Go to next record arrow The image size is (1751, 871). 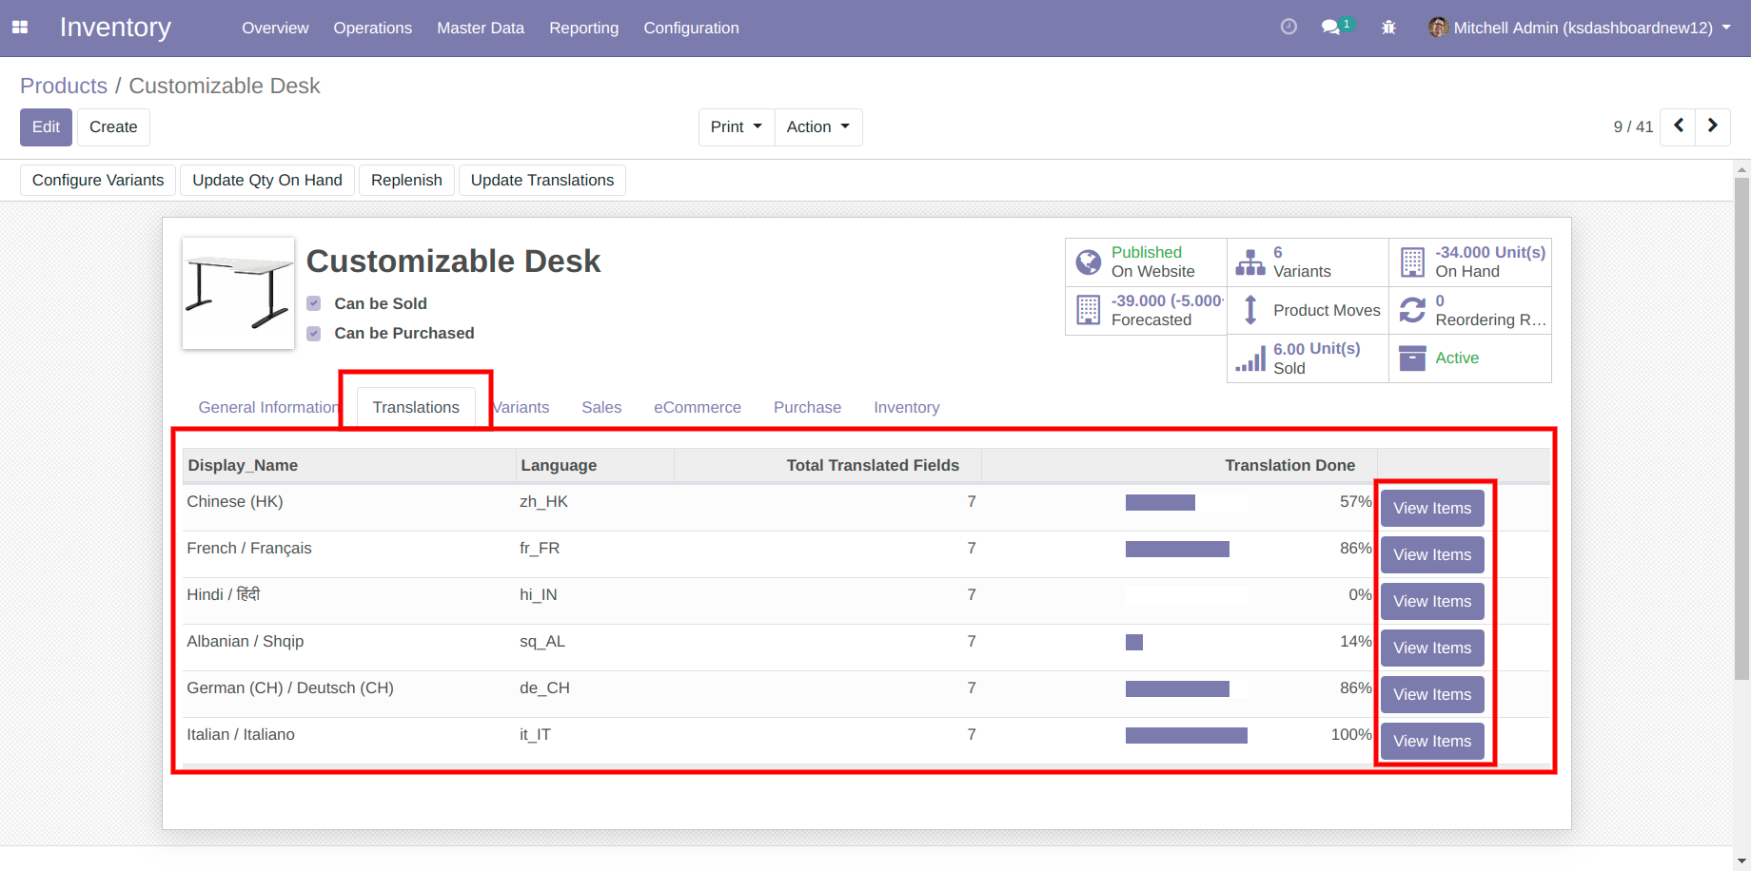point(1713,126)
